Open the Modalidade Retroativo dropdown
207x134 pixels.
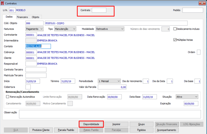110,29
